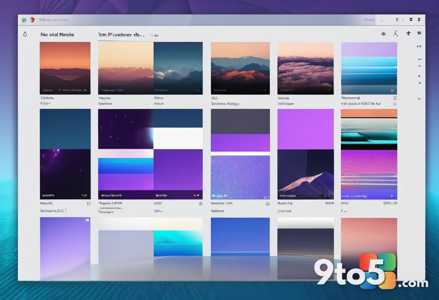Click the solid down arrow in right sidebar
This screenshot has width=439, height=300.
tap(420, 83)
